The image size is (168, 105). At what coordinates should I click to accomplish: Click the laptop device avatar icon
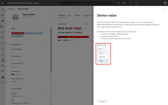(x=16, y=17)
